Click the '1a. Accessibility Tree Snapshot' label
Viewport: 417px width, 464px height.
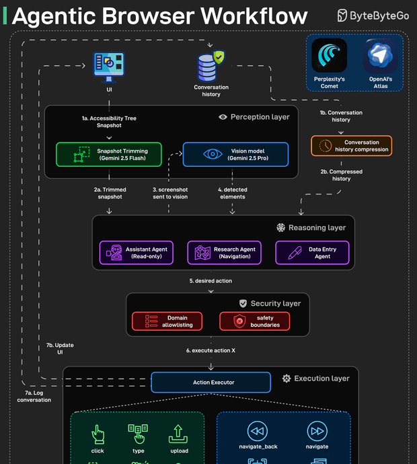[x=109, y=122]
